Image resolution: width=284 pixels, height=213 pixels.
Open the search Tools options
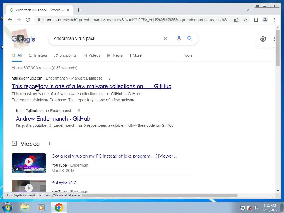(187, 55)
